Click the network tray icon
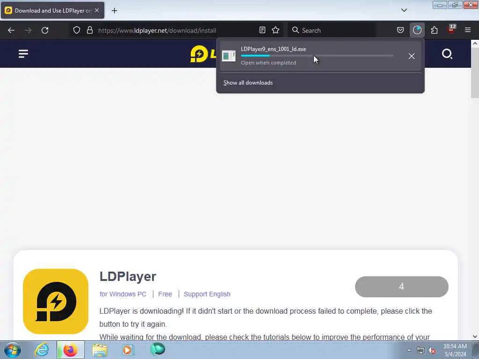This screenshot has width=479, height=359. click(x=421, y=351)
